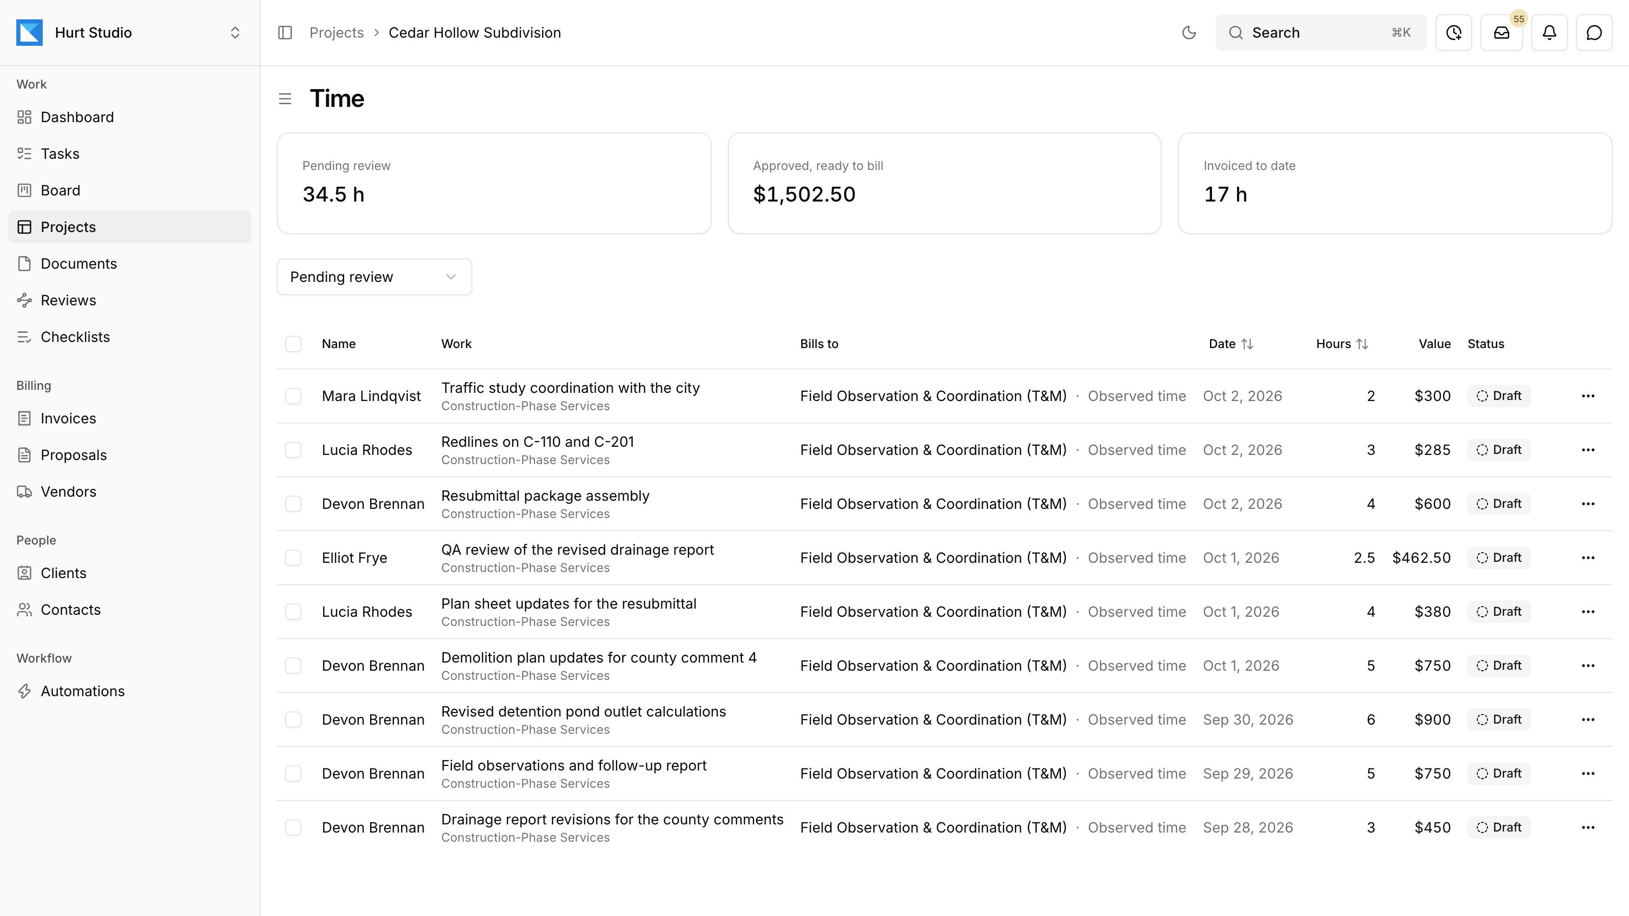Image resolution: width=1629 pixels, height=916 pixels.
Task: Open notifications bell icon
Action: pos(1549,32)
